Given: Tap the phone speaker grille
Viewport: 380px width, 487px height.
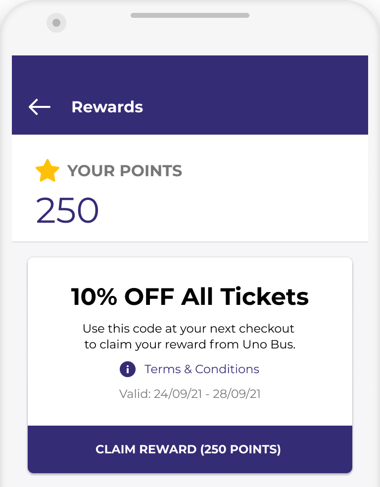Looking at the screenshot, I should pos(190,15).
